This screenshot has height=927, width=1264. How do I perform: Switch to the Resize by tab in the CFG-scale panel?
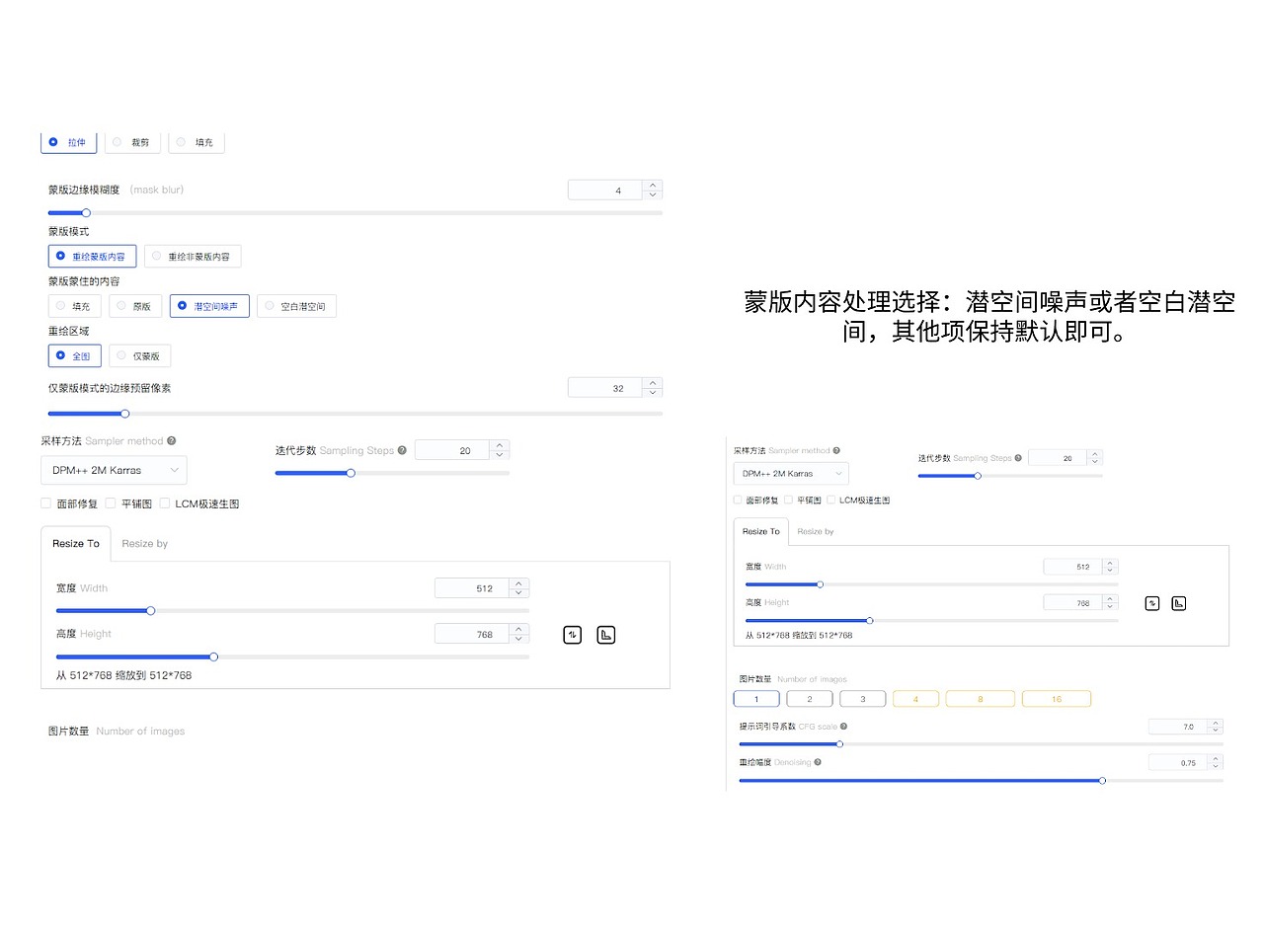click(816, 531)
